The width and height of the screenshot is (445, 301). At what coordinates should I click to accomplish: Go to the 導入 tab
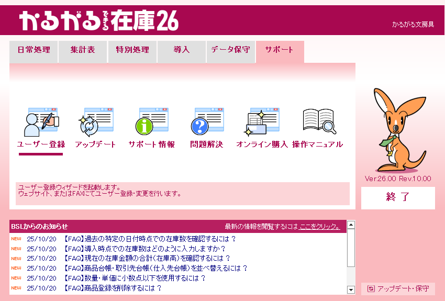pos(182,50)
